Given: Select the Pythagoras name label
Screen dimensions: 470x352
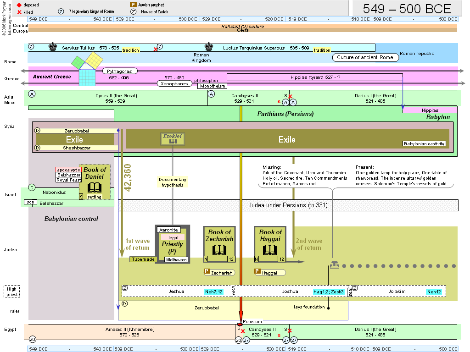Looking at the screenshot, I should pyautogui.click(x=119, y=71).
